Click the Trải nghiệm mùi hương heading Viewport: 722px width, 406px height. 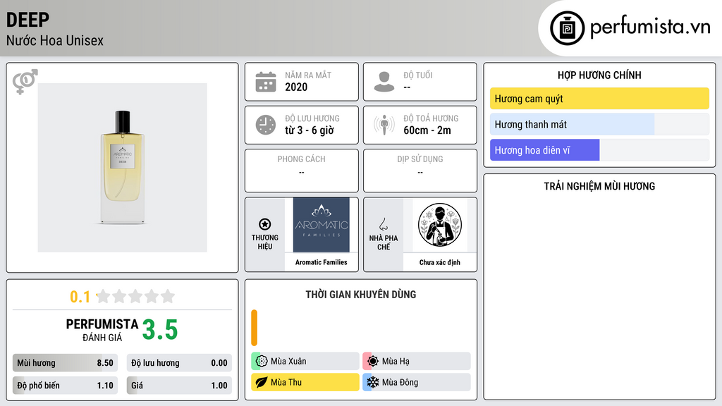coord(599,186)
